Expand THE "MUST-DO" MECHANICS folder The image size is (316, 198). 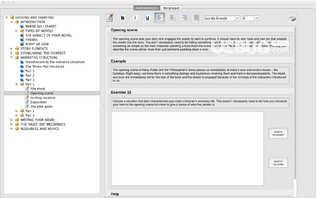tap(12, 124)
